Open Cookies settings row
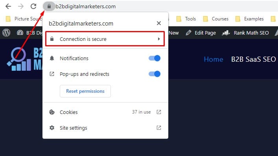Image resolution: width=278 pixels, height=156 pixels. click(105, 112)
